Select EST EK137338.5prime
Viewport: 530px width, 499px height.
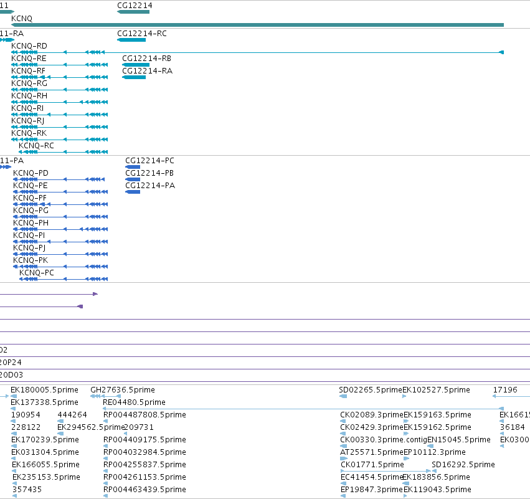click(x=45, y=402)
